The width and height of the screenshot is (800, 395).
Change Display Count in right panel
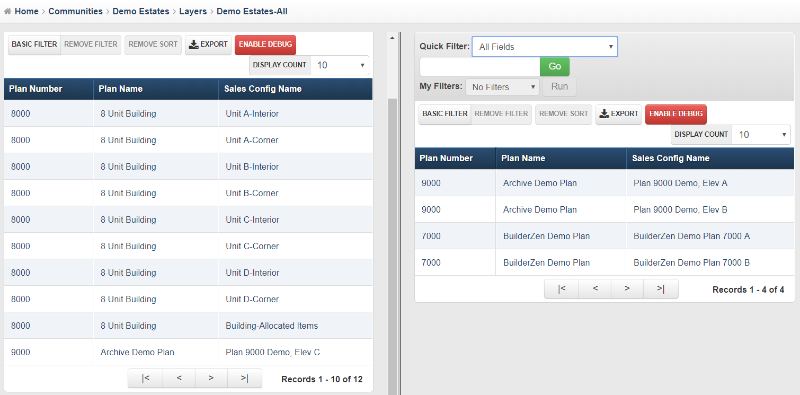coord(761,135)
